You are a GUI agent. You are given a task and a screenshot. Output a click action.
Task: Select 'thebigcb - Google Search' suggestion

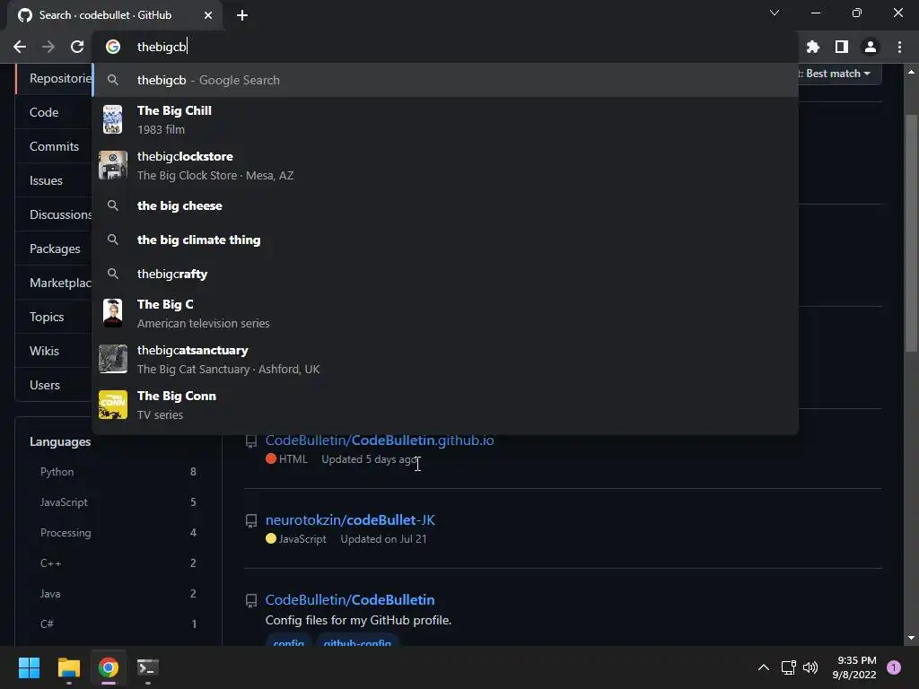(445, 80)
